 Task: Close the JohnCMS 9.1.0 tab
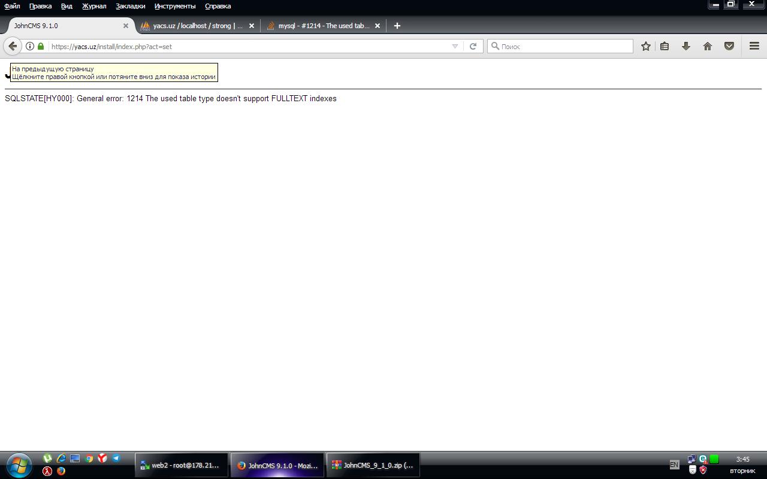coord(126,26)
